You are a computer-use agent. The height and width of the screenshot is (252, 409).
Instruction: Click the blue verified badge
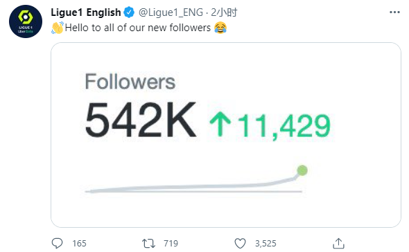[129, 12]
